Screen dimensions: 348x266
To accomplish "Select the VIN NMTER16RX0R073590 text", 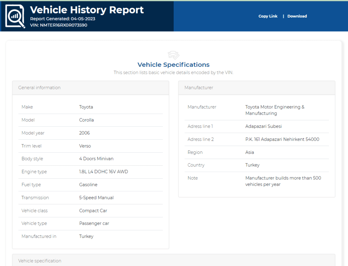I will (x=58, y=25).
